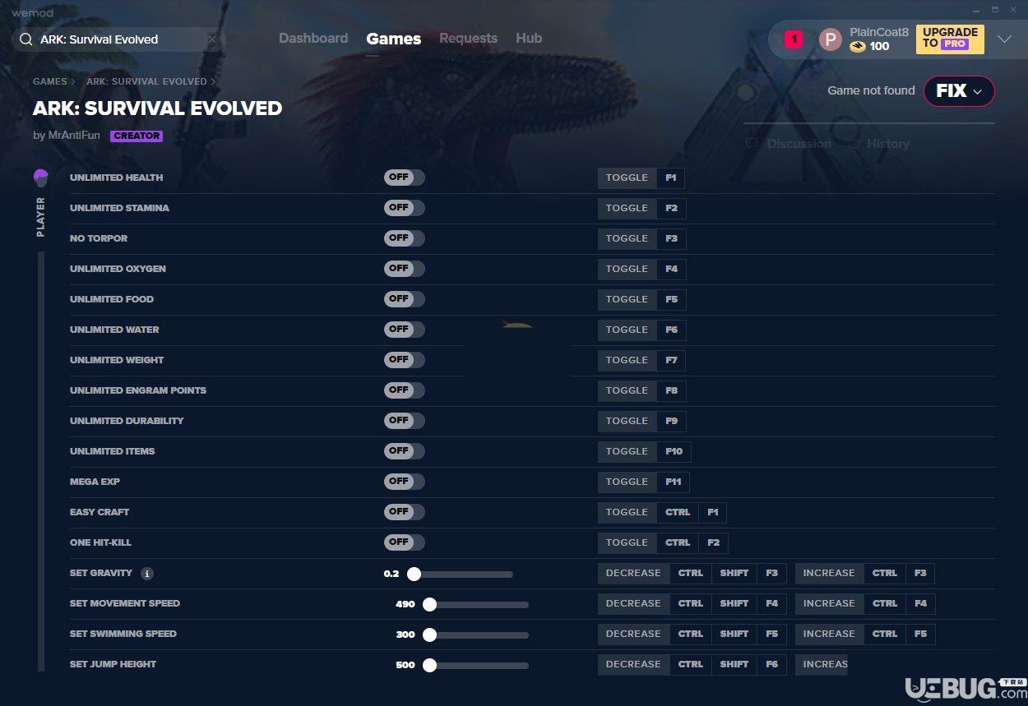
Task: Click the cheat list vertical scrollbar
Action: (x=40, y=460)
